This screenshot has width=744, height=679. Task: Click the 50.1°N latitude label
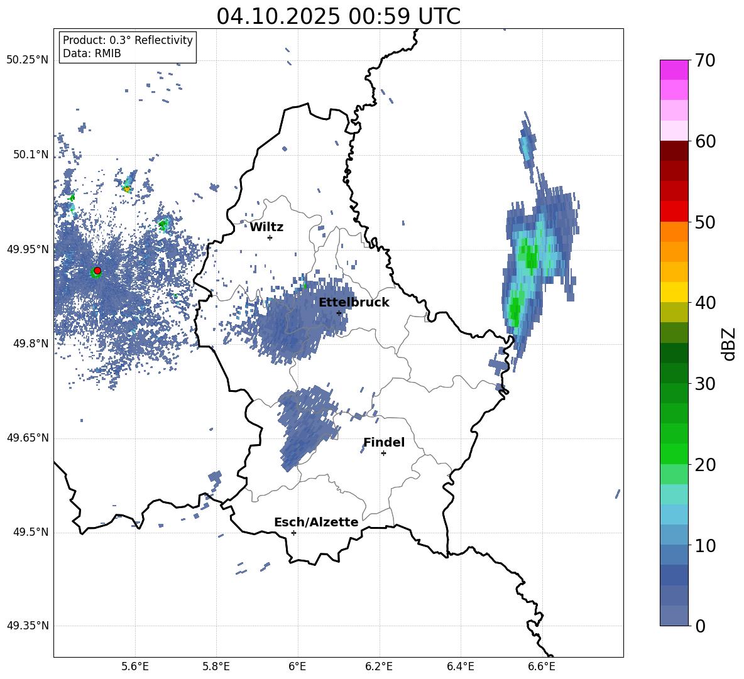click(x=30, y=155)
